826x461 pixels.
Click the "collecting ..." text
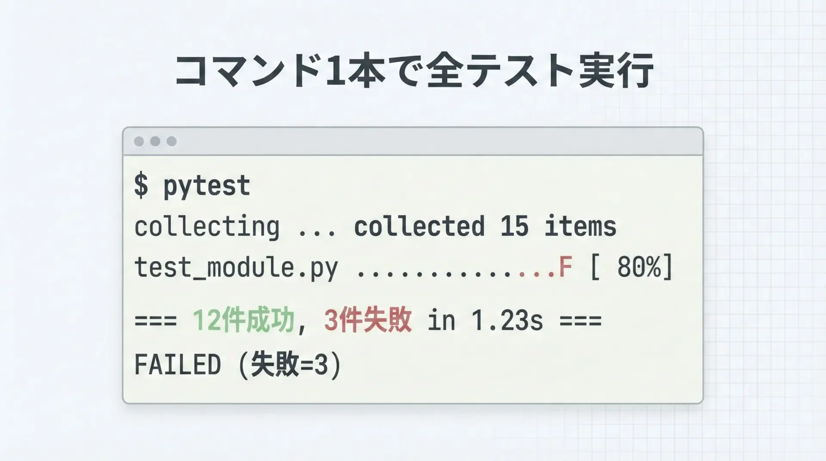(x=235, y=227)
